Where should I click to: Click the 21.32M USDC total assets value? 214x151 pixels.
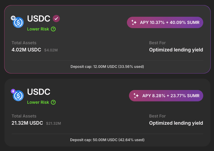(x=27, y=123)
